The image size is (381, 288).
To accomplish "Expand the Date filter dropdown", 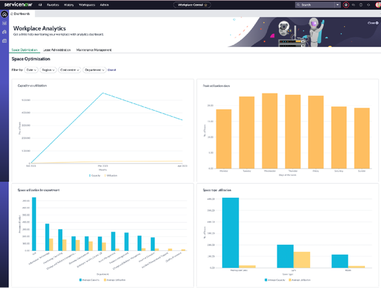I will [31, 70].
